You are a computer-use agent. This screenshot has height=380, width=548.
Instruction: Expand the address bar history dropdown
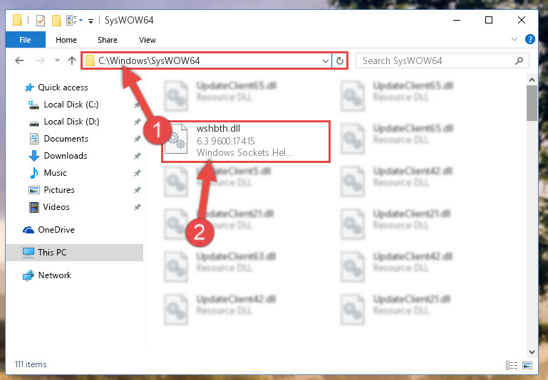(326, 60)
